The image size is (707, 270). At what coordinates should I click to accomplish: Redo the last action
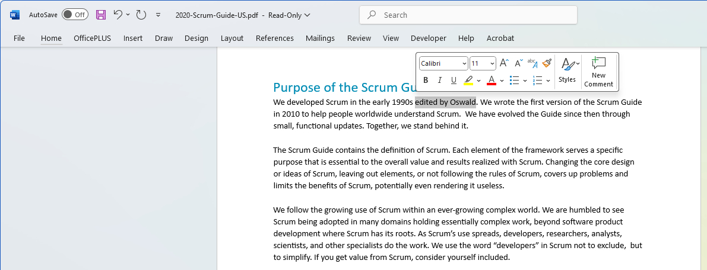[x=141, y=15]
